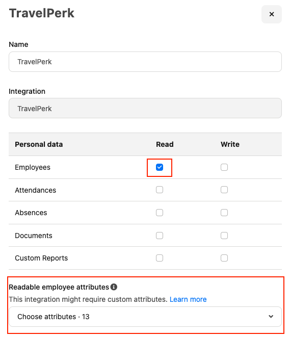Enable Attendances Read permission

pyautogui.click(x=160, y=190)
